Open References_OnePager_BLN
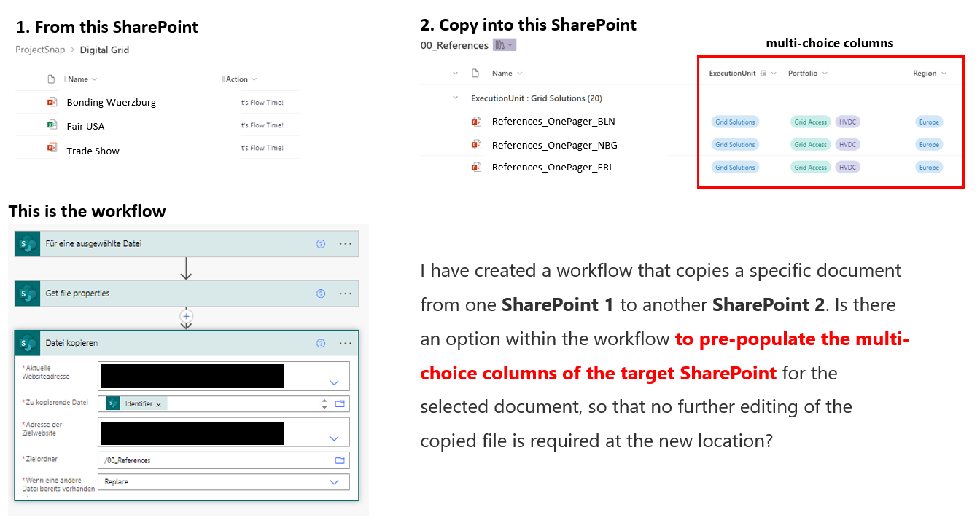Screen dimensions: 980x520 pos(553,122)
